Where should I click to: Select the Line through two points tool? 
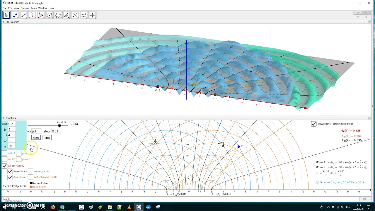(24, 15)
